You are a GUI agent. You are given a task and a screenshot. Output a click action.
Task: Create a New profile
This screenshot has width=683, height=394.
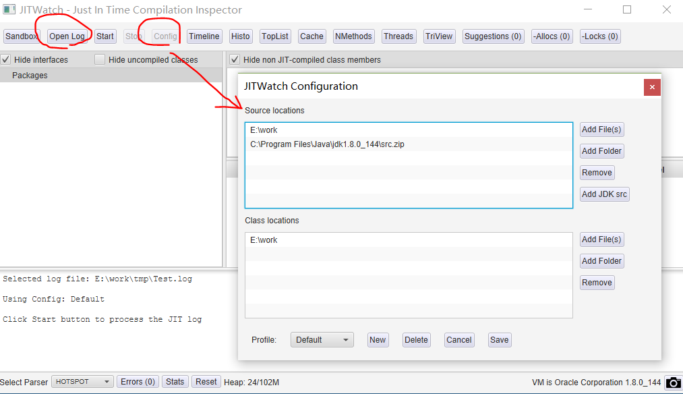[378, 340]
